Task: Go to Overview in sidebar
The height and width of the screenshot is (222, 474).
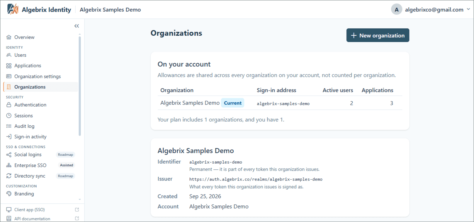Action: [x=41, y=37]
